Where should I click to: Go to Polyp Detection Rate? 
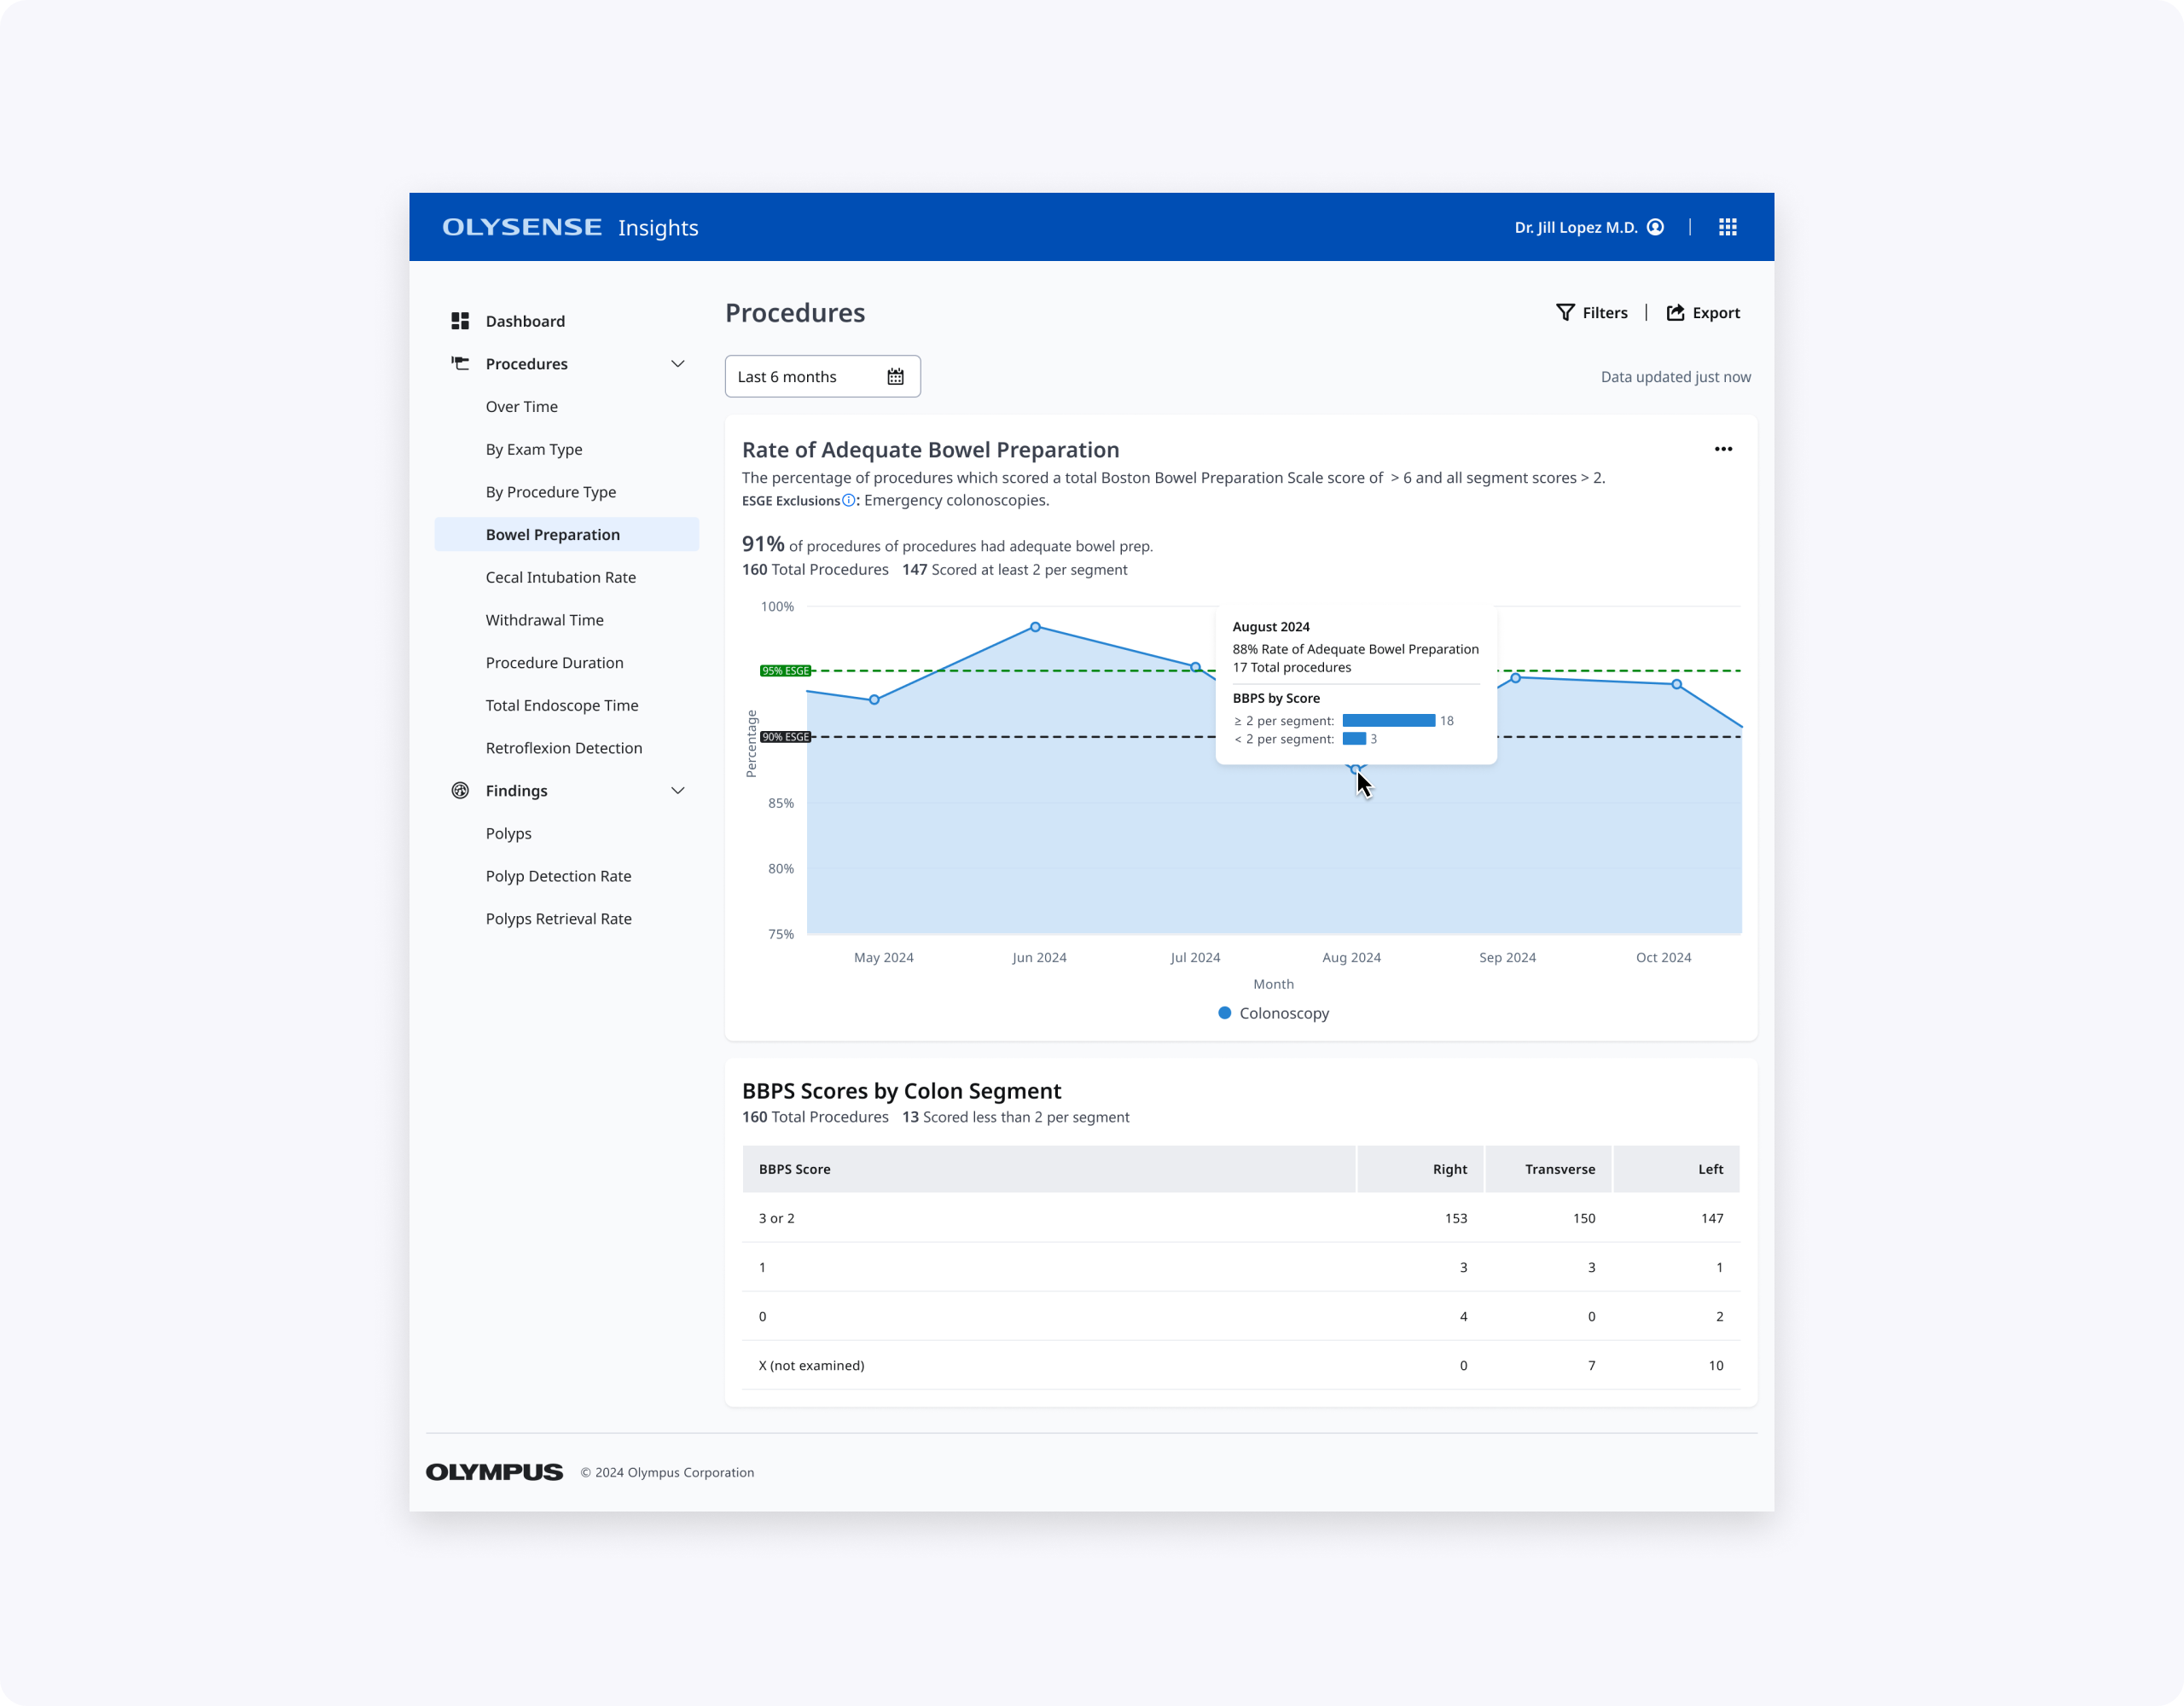558,876
